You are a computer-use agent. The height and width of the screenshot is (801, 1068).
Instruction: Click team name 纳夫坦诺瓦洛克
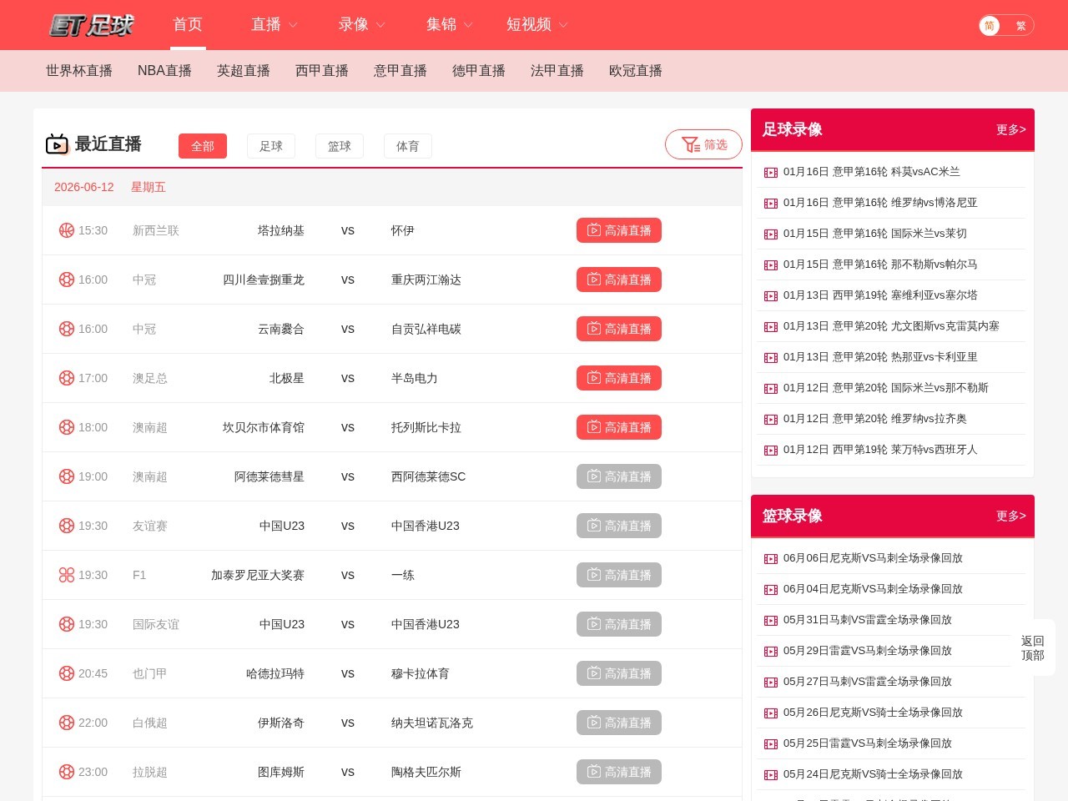(432, 723)
